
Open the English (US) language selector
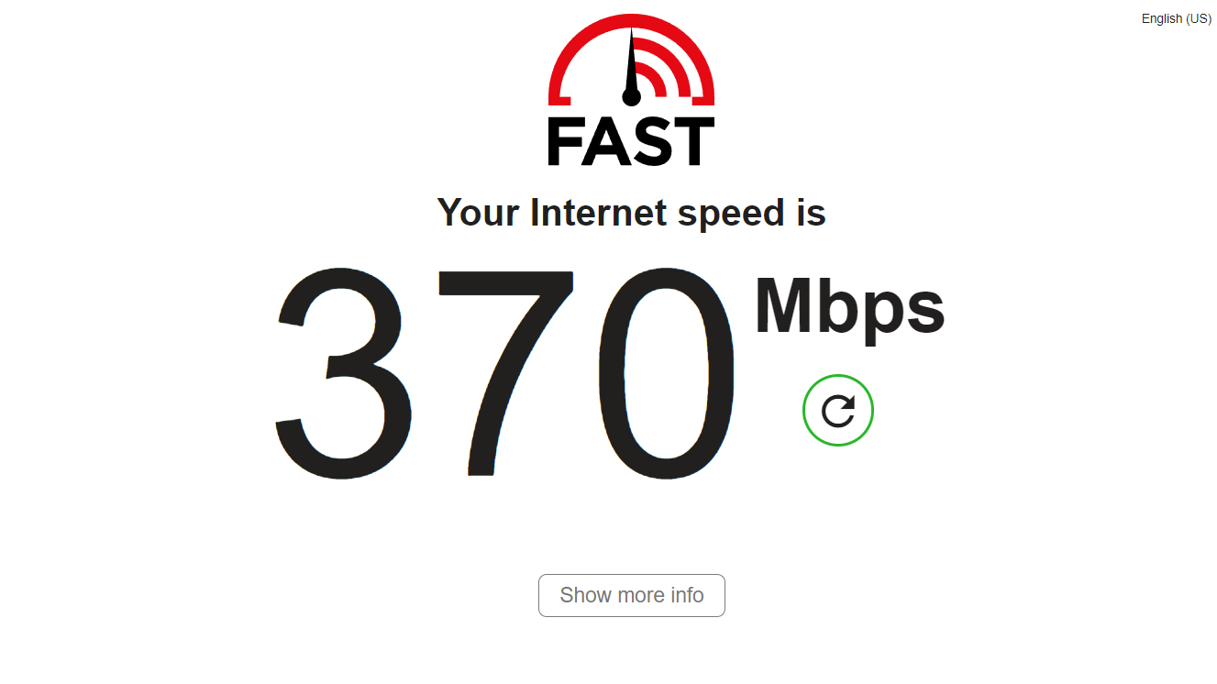coord(1176,18)
